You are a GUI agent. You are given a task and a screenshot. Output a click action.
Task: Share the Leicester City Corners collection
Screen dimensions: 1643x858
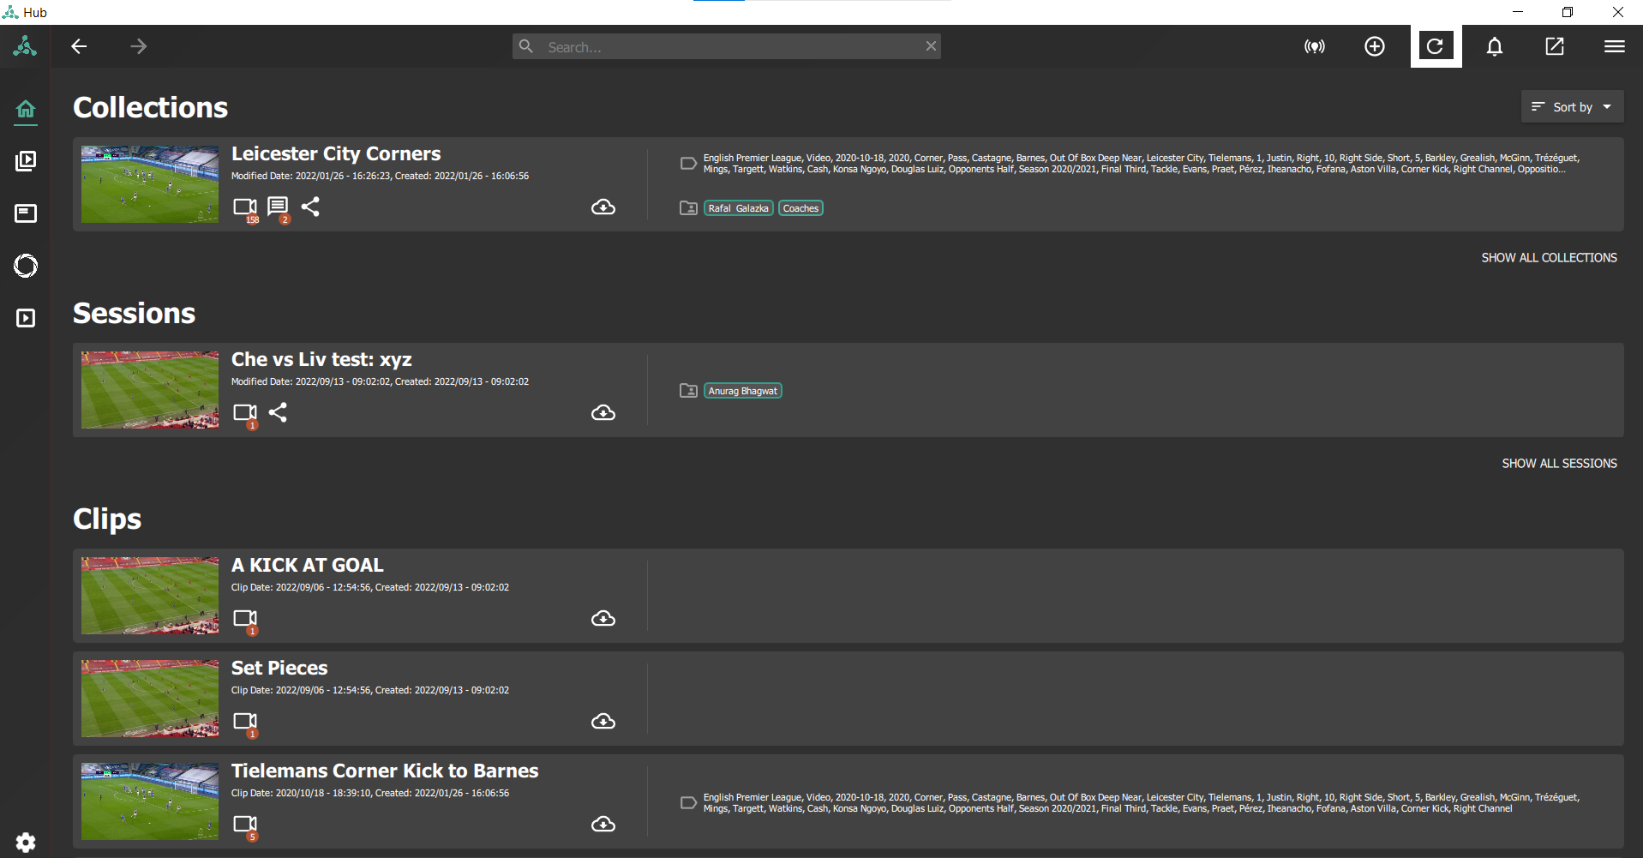coord(310,207)
